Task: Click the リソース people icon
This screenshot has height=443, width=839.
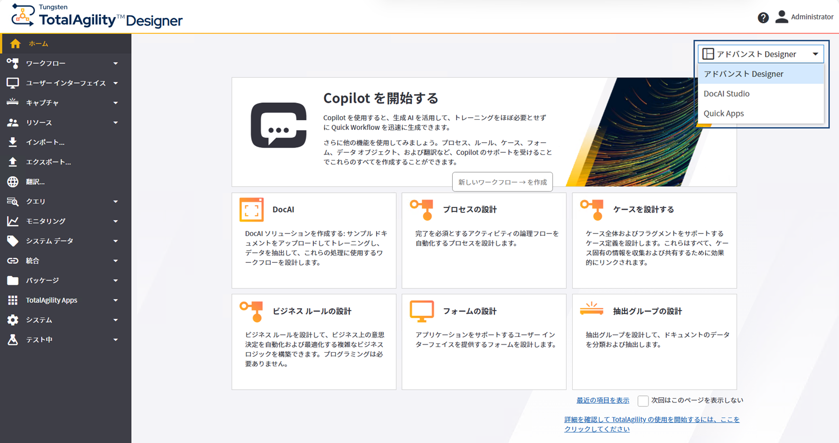Action: coord(13,123)
